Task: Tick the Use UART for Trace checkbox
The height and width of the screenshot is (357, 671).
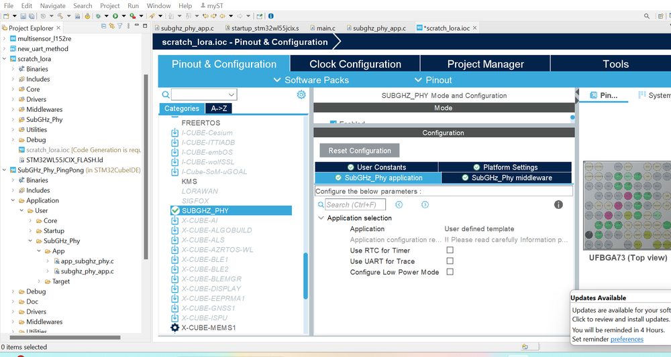Action: [450, 261]
